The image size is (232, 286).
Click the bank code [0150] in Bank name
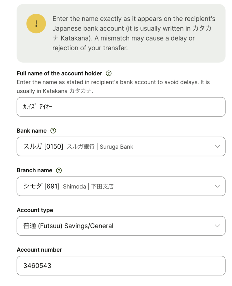point(54,146)
